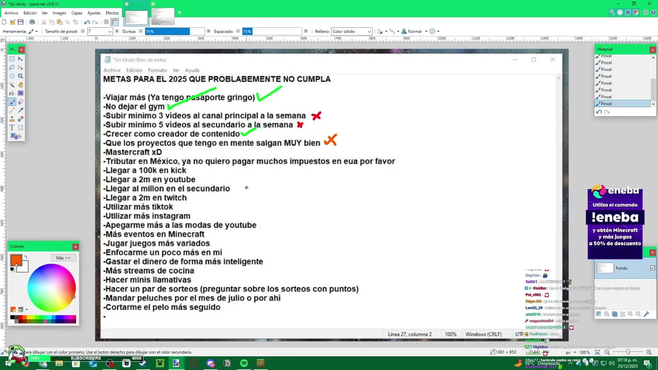Toggle the Tools window button
Viewport: 658px width, 370px height.
[612, 12]
